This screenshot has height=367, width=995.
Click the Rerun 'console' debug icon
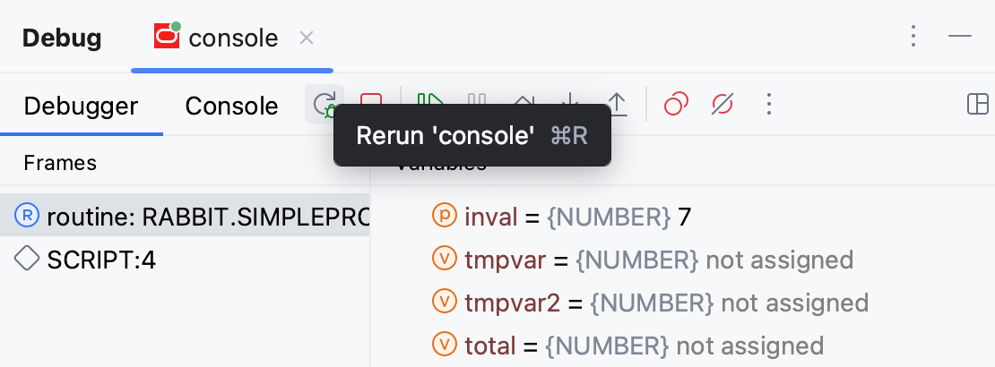click(324, 105)
